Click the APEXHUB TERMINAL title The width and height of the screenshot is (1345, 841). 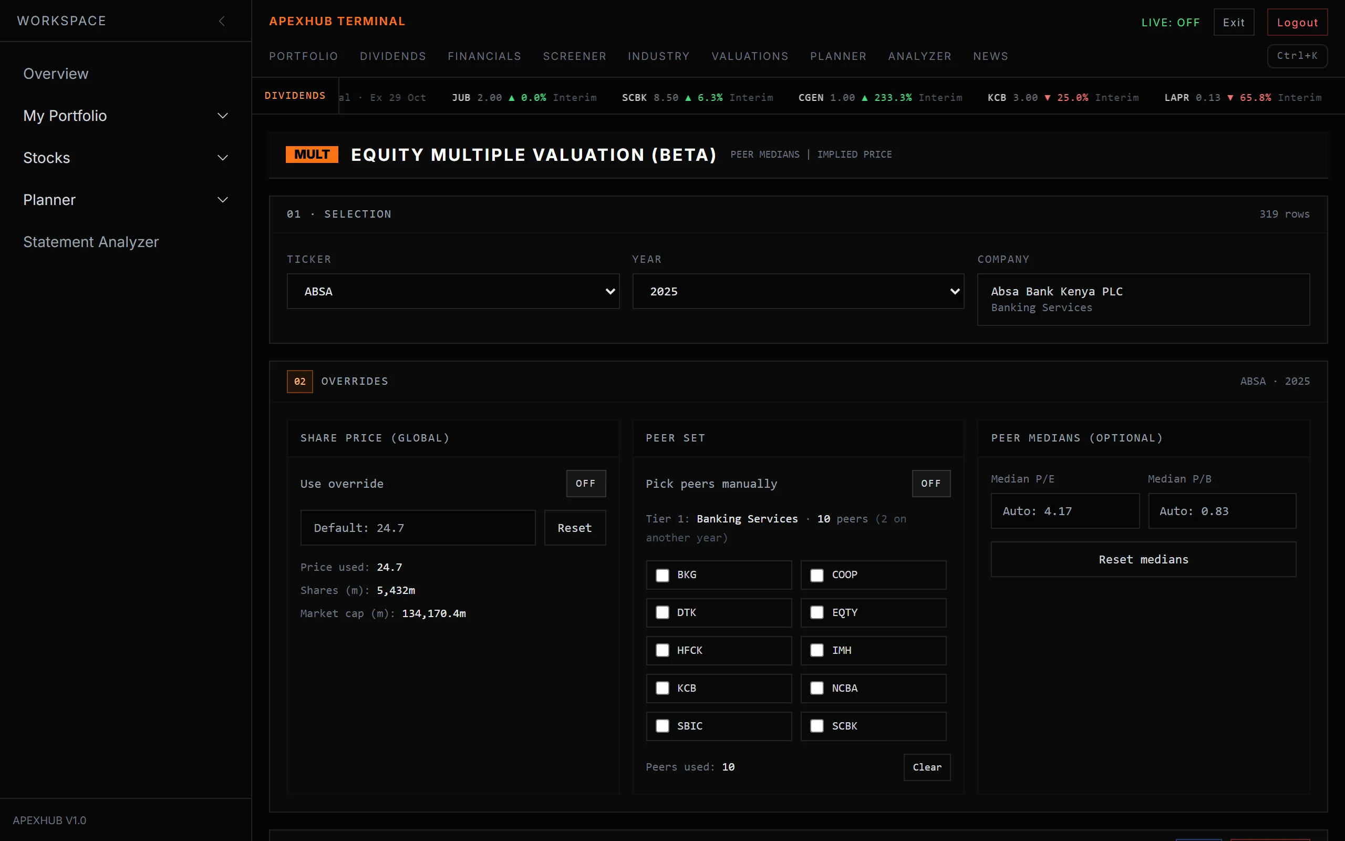tap(337, 21)
